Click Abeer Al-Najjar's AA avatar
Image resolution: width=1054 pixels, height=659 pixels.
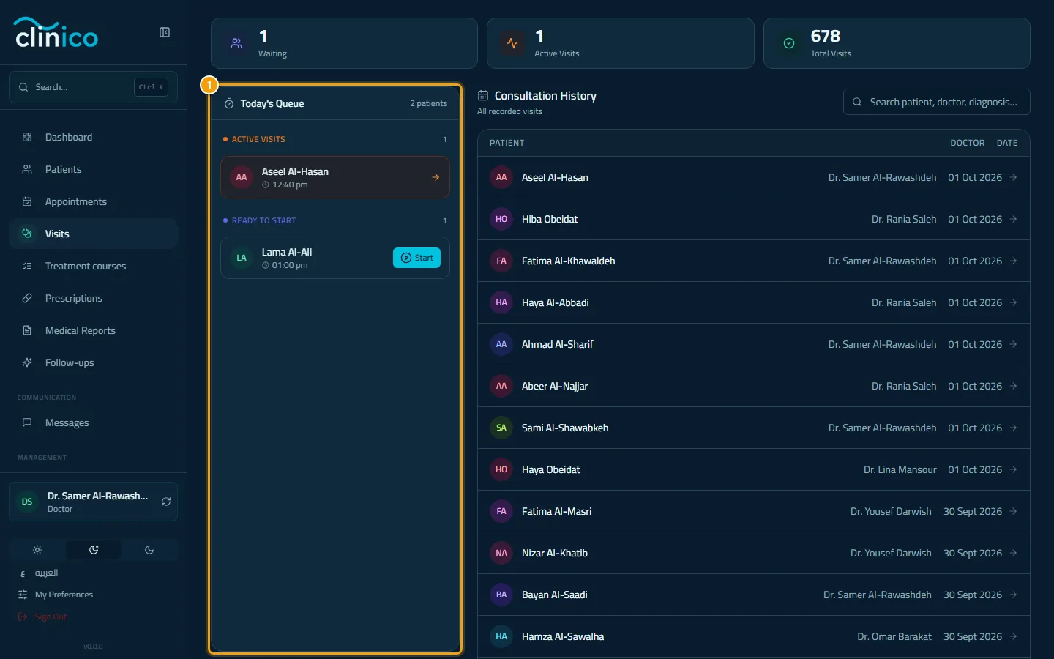point(501,386)
